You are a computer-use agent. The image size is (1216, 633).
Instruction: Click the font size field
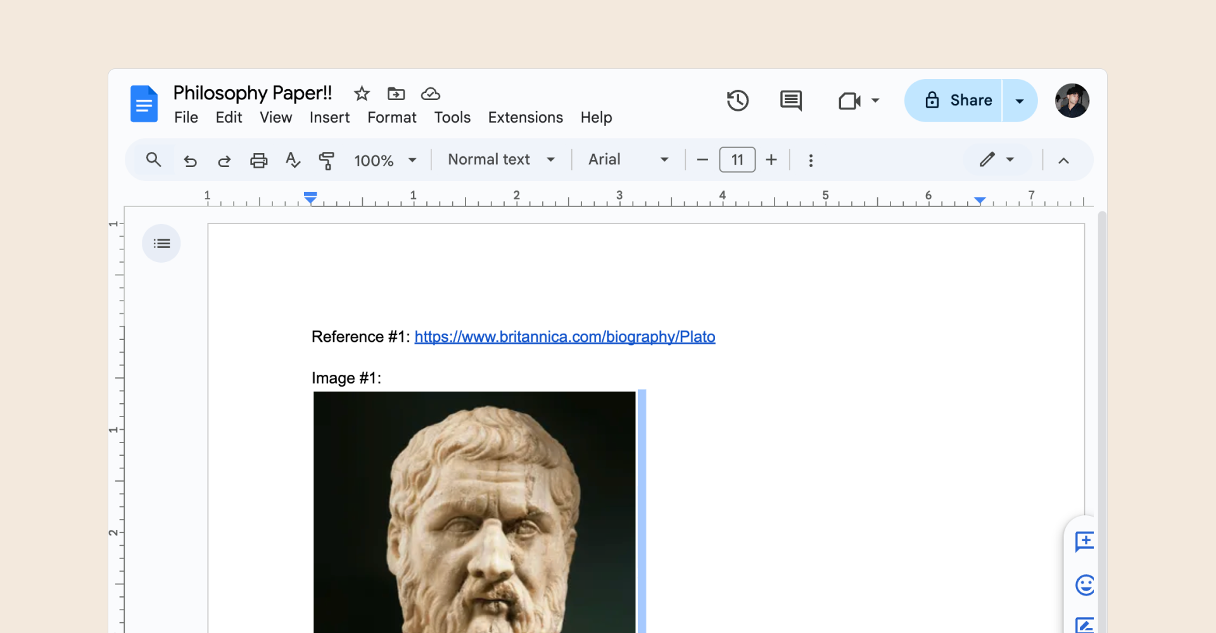pos(737,160)
